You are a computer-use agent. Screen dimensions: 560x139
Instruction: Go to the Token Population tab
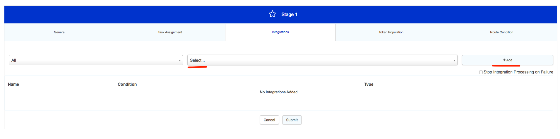391,32
